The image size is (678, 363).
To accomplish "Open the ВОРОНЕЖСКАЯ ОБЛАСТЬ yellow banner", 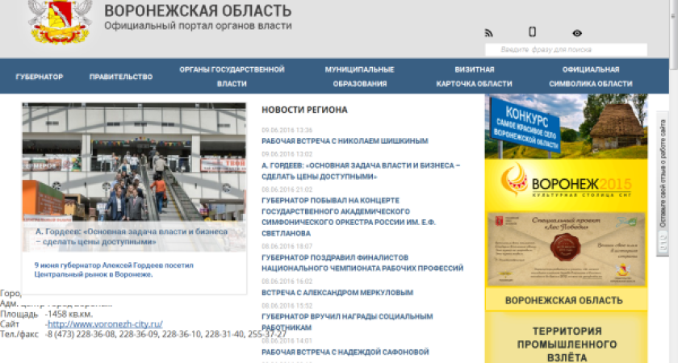I will tap(566, 300).
